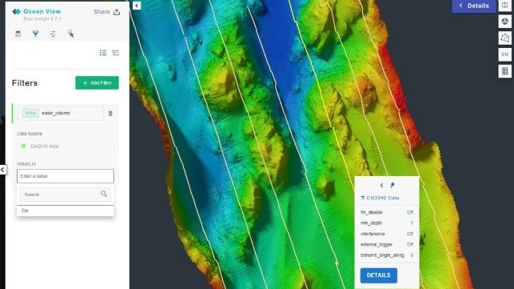This screenshot has height=289, width=514.
Task: Switch to the compact list view icon
Action: [103, 53]
